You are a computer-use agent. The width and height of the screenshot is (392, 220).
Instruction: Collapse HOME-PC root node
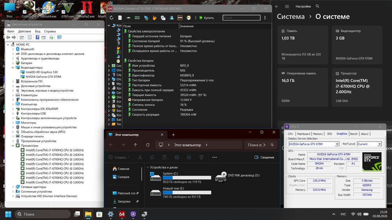tap(8, 45)
